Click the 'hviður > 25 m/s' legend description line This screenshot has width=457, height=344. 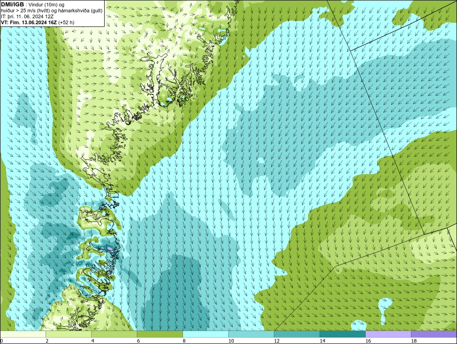click(x=52, y=11)
